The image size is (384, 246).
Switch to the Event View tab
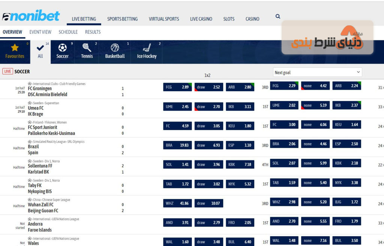[40, 32]
